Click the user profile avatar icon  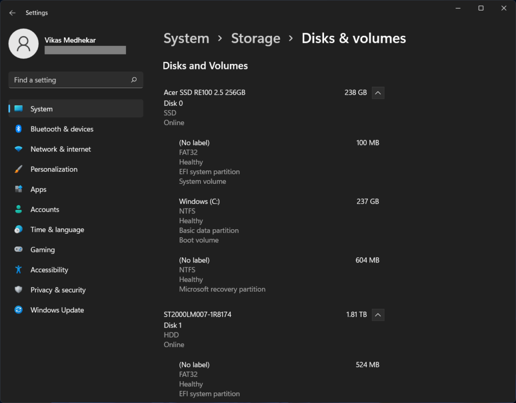pyautogui.click(x=23, y=43)
